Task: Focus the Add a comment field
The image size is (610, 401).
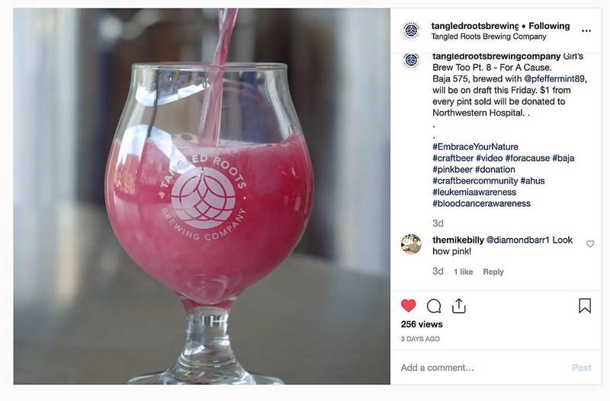Action: pyautogui.click(x=483, y=368)
